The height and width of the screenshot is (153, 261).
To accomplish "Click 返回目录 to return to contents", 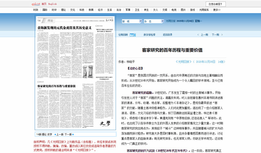I will [x=167, y=35].
